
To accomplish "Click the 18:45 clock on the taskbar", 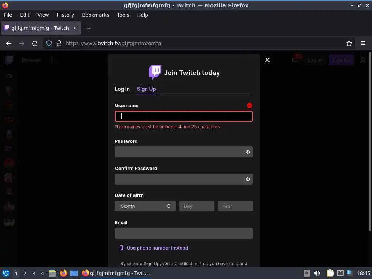I will pyautogui.click(x=363, y=273).
